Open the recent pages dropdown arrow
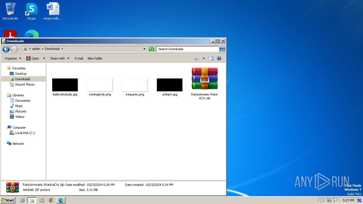The height and width of the screenshot is (204, 363). 19,49
